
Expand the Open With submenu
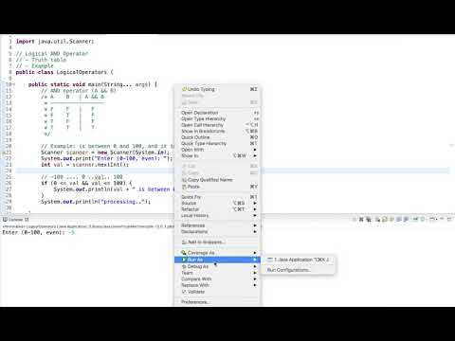click(x=218, y=150)
